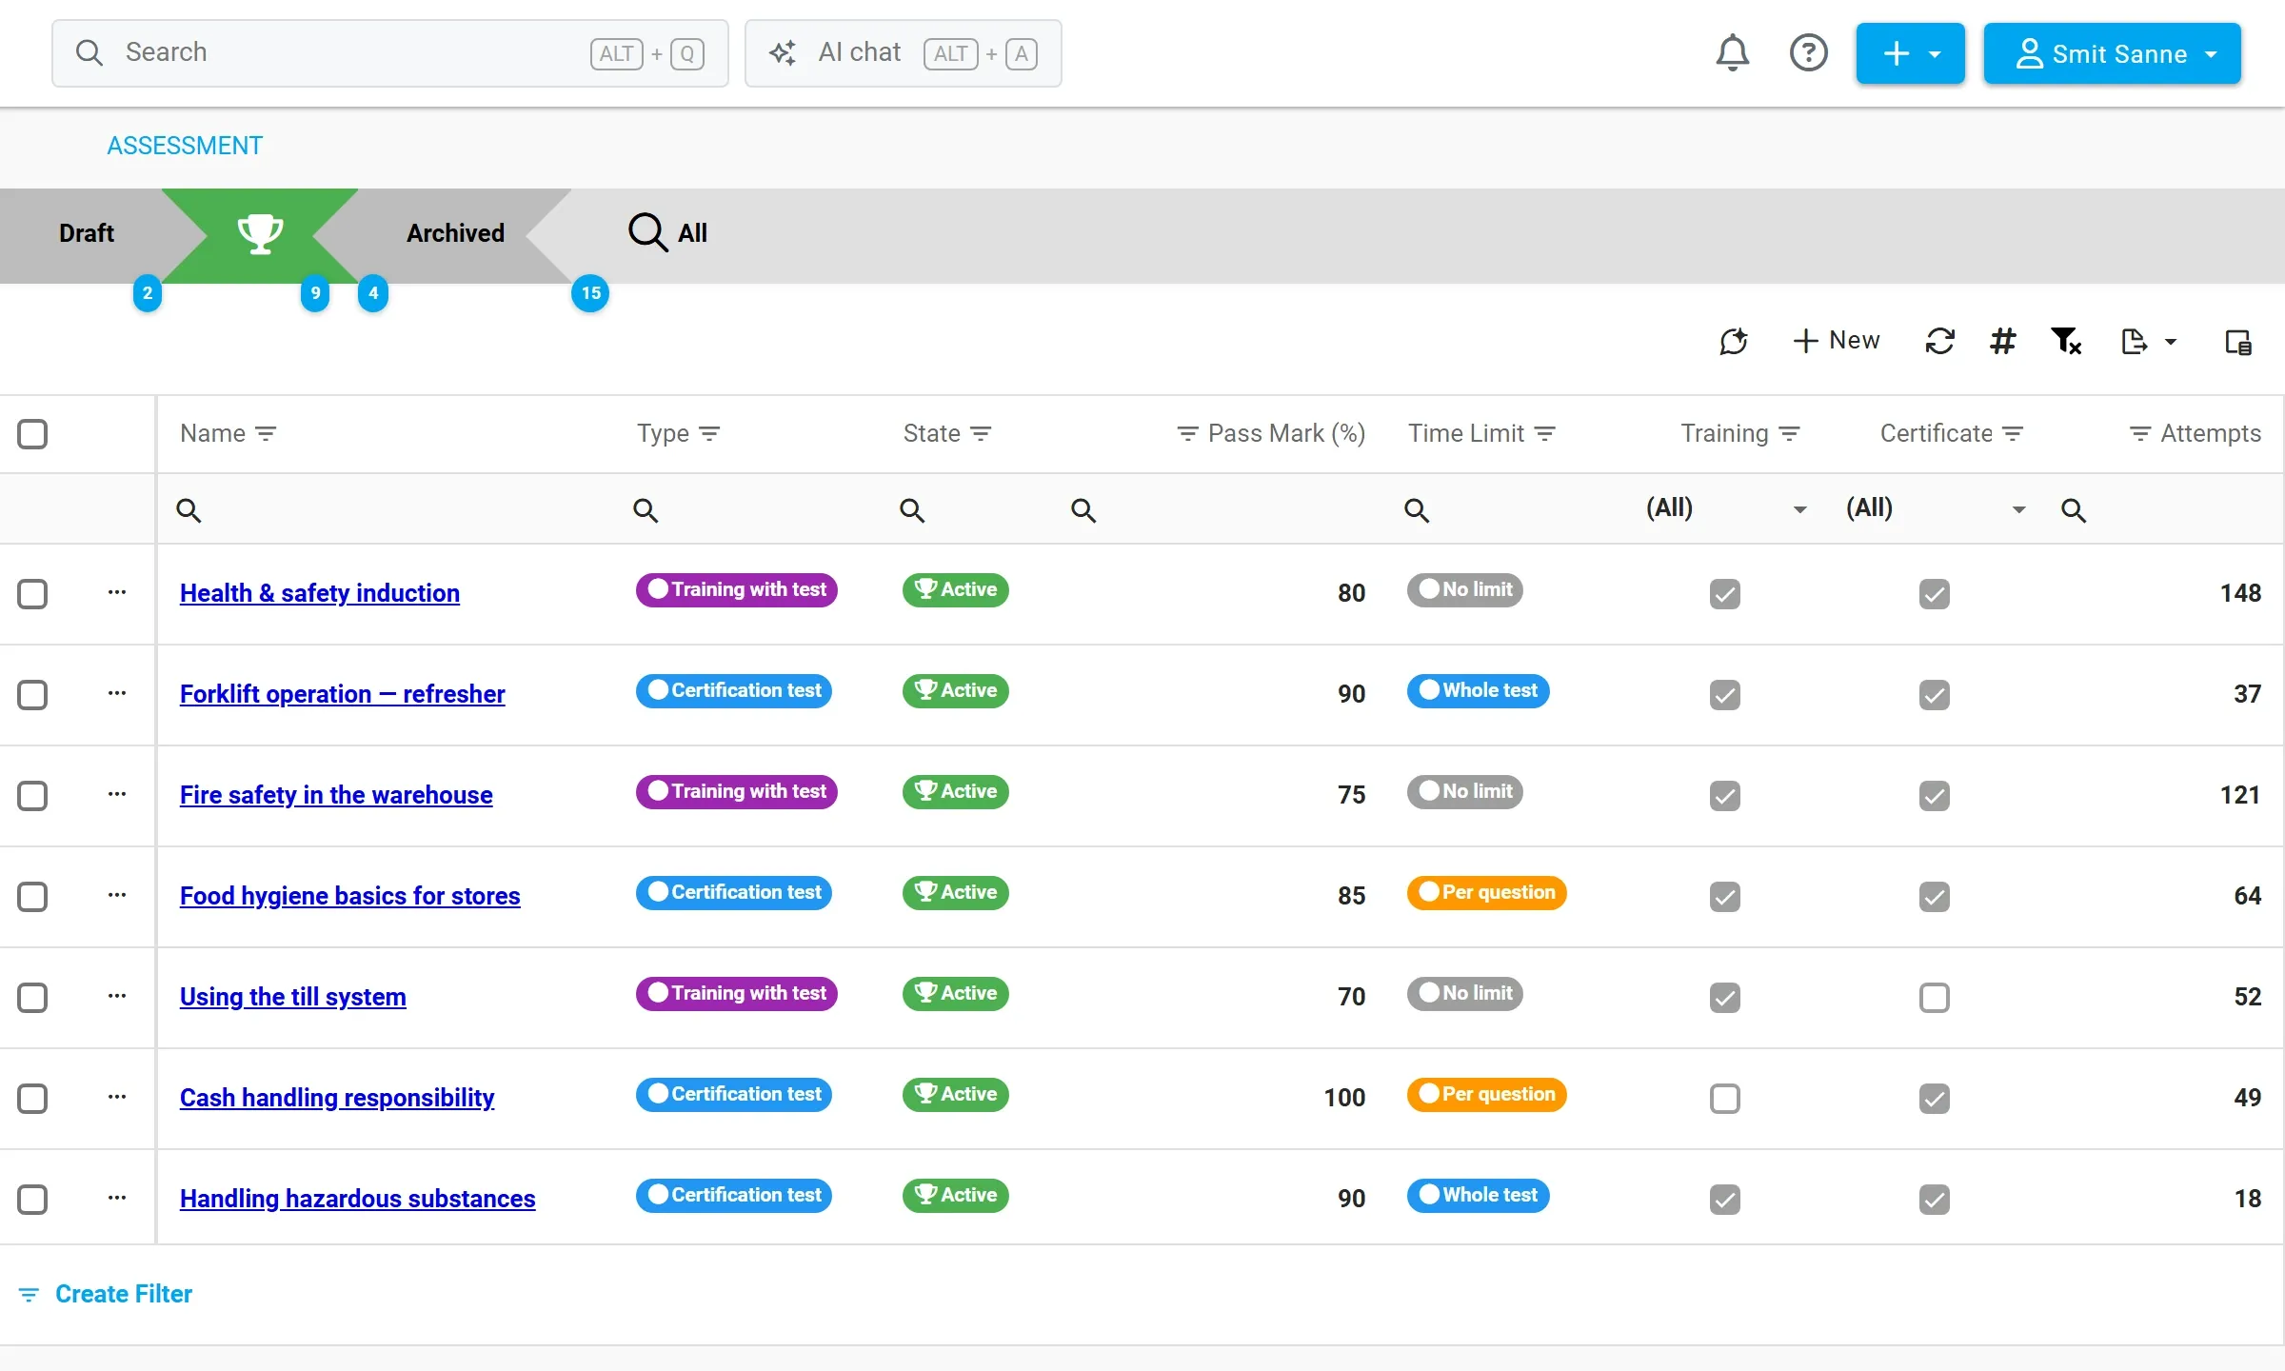
Task: Open the Smit Sanne user dropdown
Action: [x=2112, y=53]
